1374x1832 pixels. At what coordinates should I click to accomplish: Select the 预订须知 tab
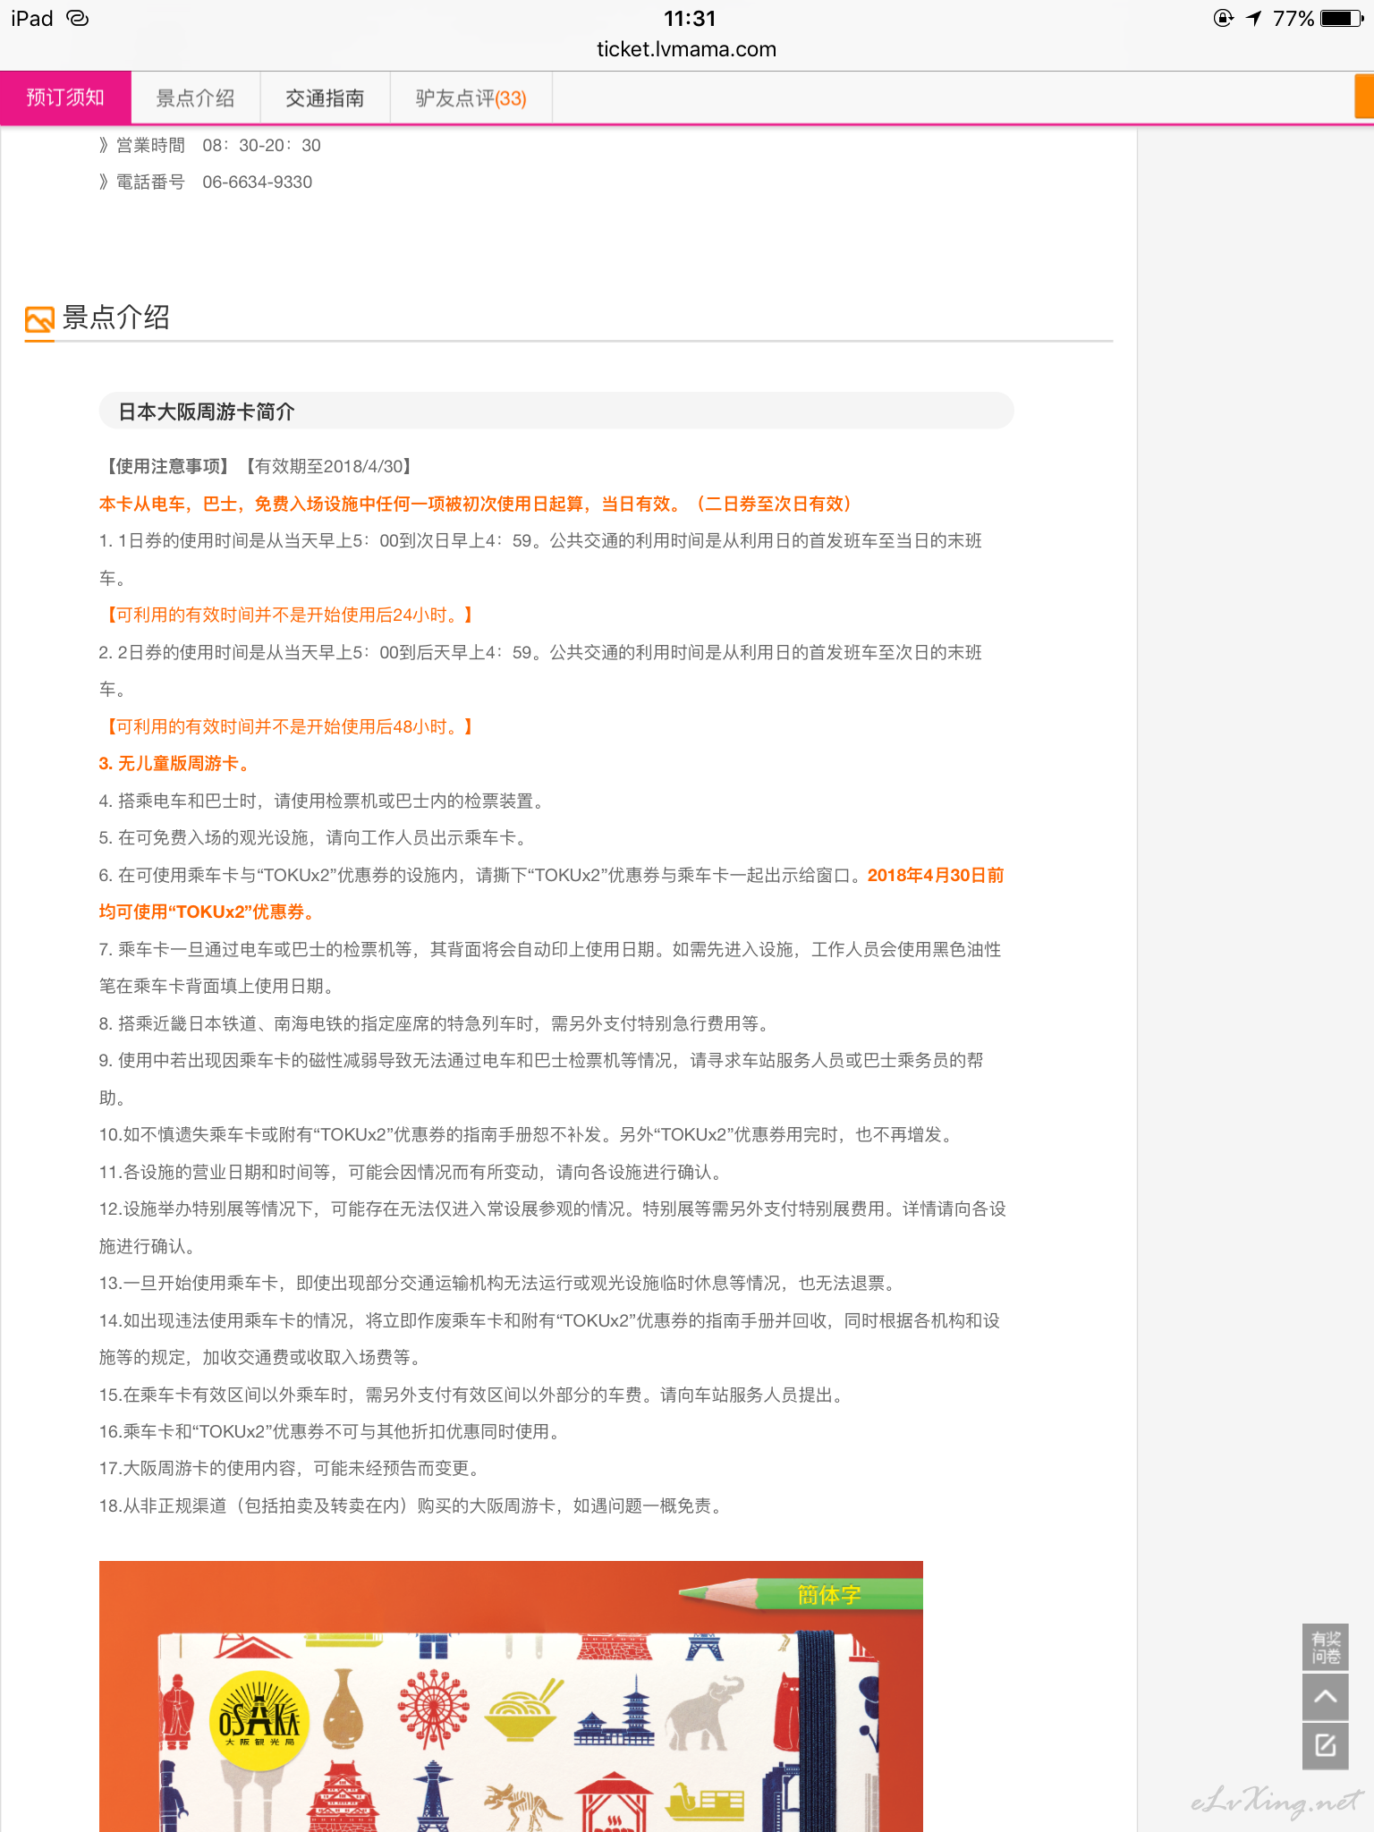[x=65, y=98]
